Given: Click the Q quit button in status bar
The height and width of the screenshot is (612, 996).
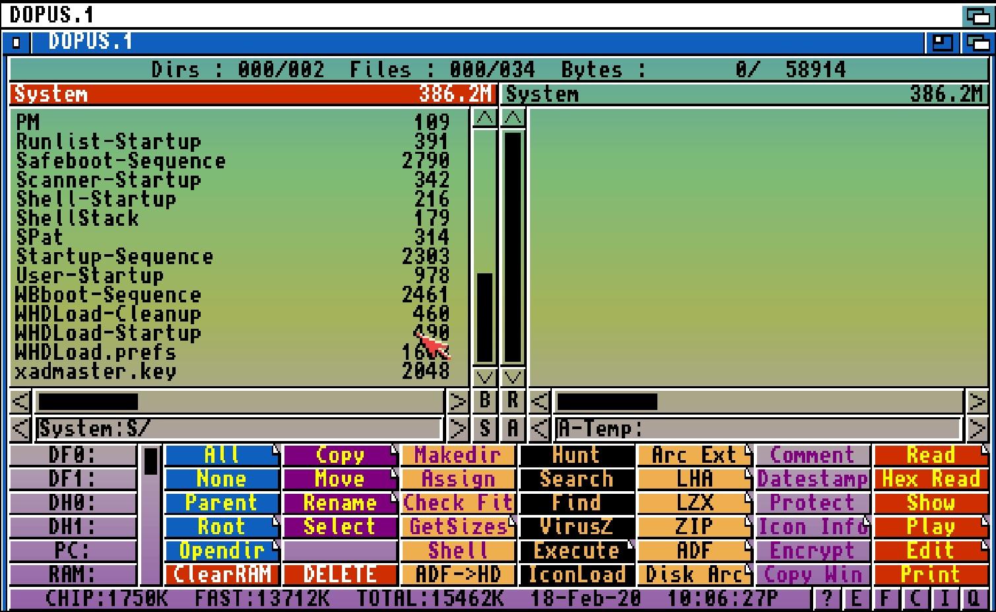Looking at the screenshot, I should (974, 599).
